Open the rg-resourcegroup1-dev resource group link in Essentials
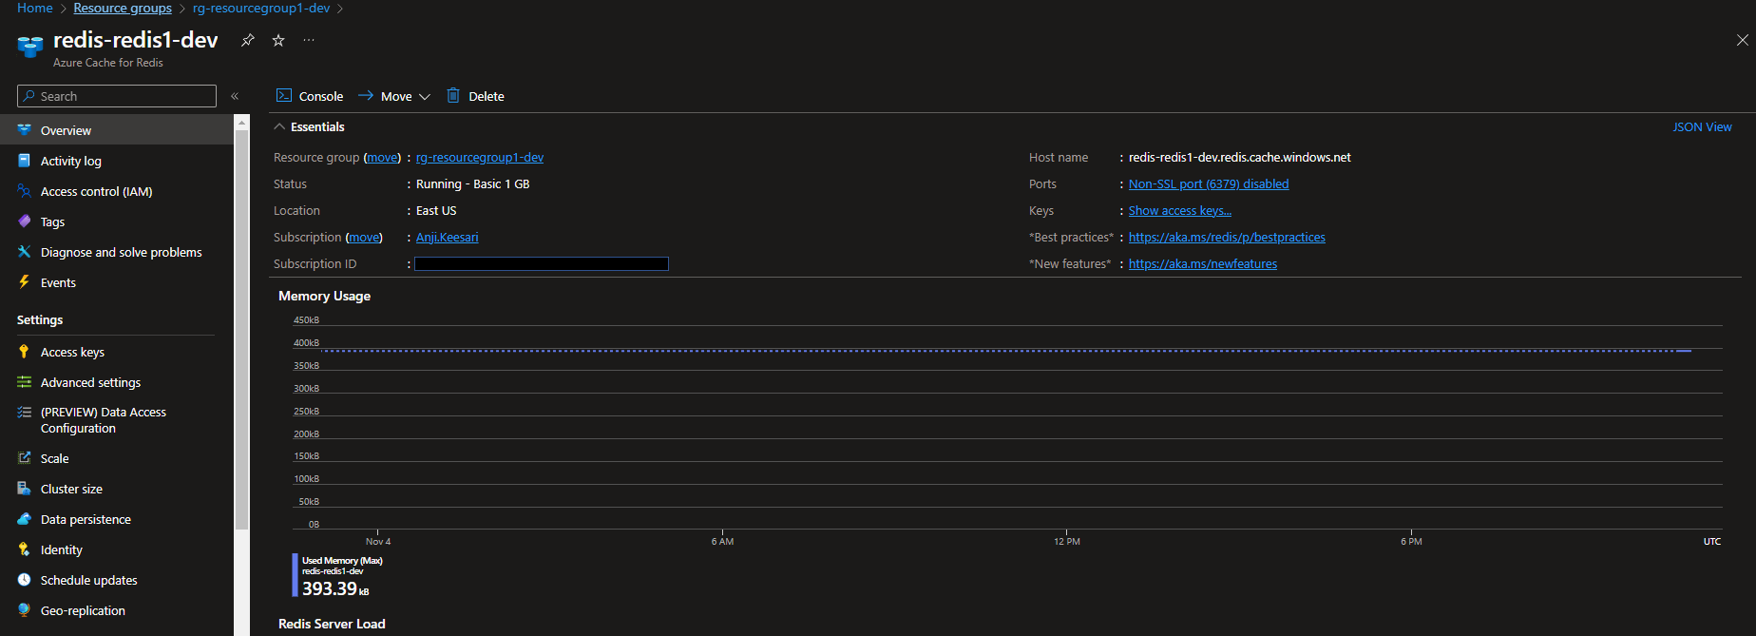Screen dimensions: 1756x636 [480, 157]
